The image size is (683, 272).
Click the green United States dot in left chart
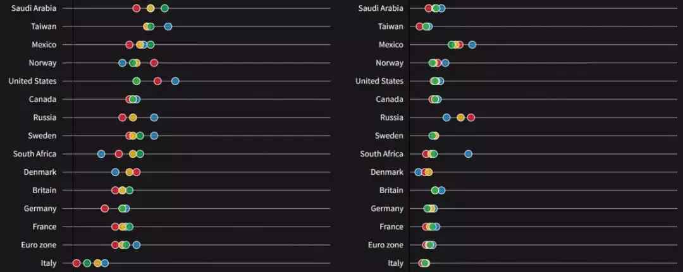[x=137, y=81]
